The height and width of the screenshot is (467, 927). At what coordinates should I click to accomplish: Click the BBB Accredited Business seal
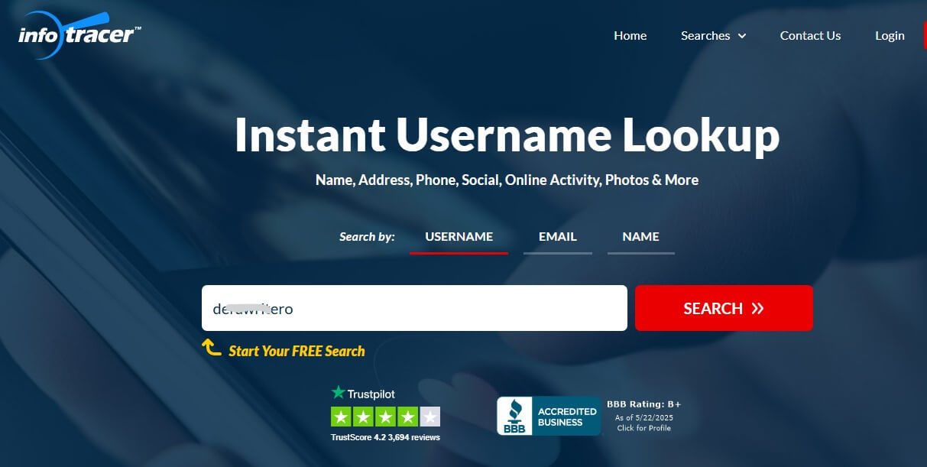tap(549, 416)
